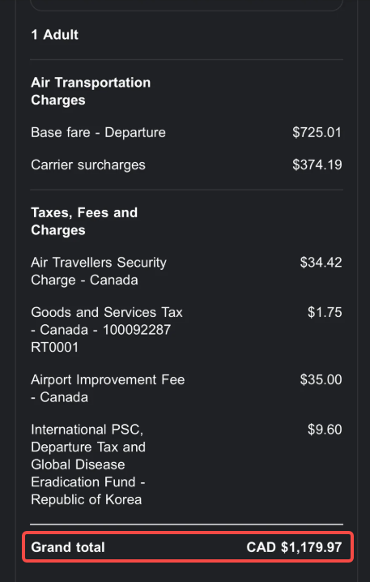Click the Base fare - Departure label
The height and width of the screenshot is (582, 370).
point(98,132)
